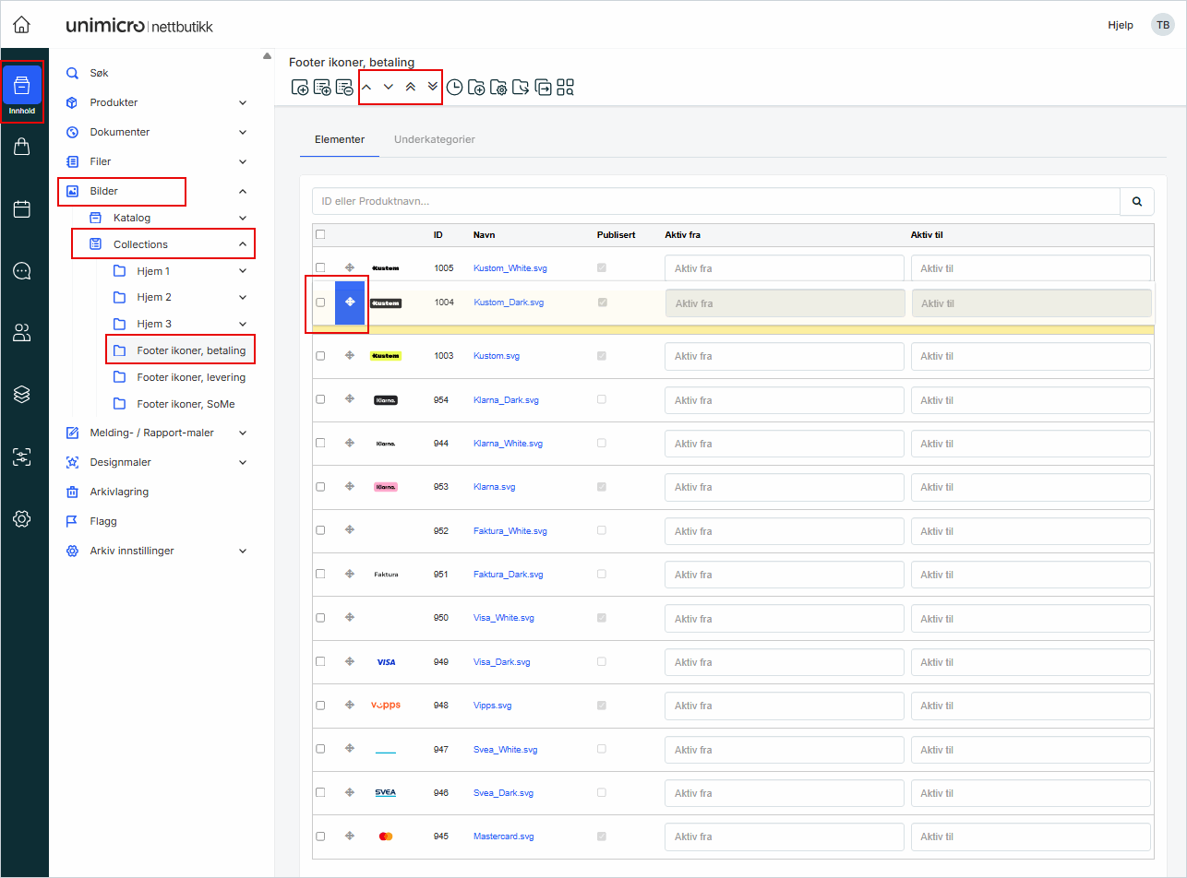Tick the checkbox for Kustom_White.svg row
Screen dimensions: 1187x878
click(320, 267)
